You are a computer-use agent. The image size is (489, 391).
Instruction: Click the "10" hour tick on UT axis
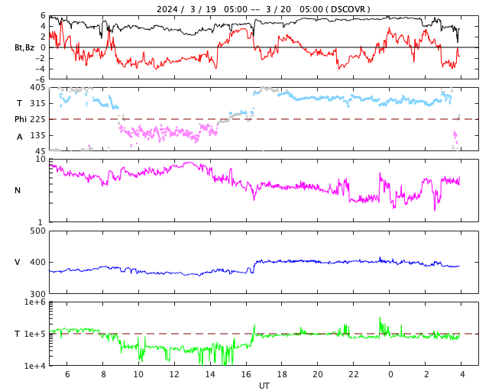pyautogui.click(x=138, y=374)
